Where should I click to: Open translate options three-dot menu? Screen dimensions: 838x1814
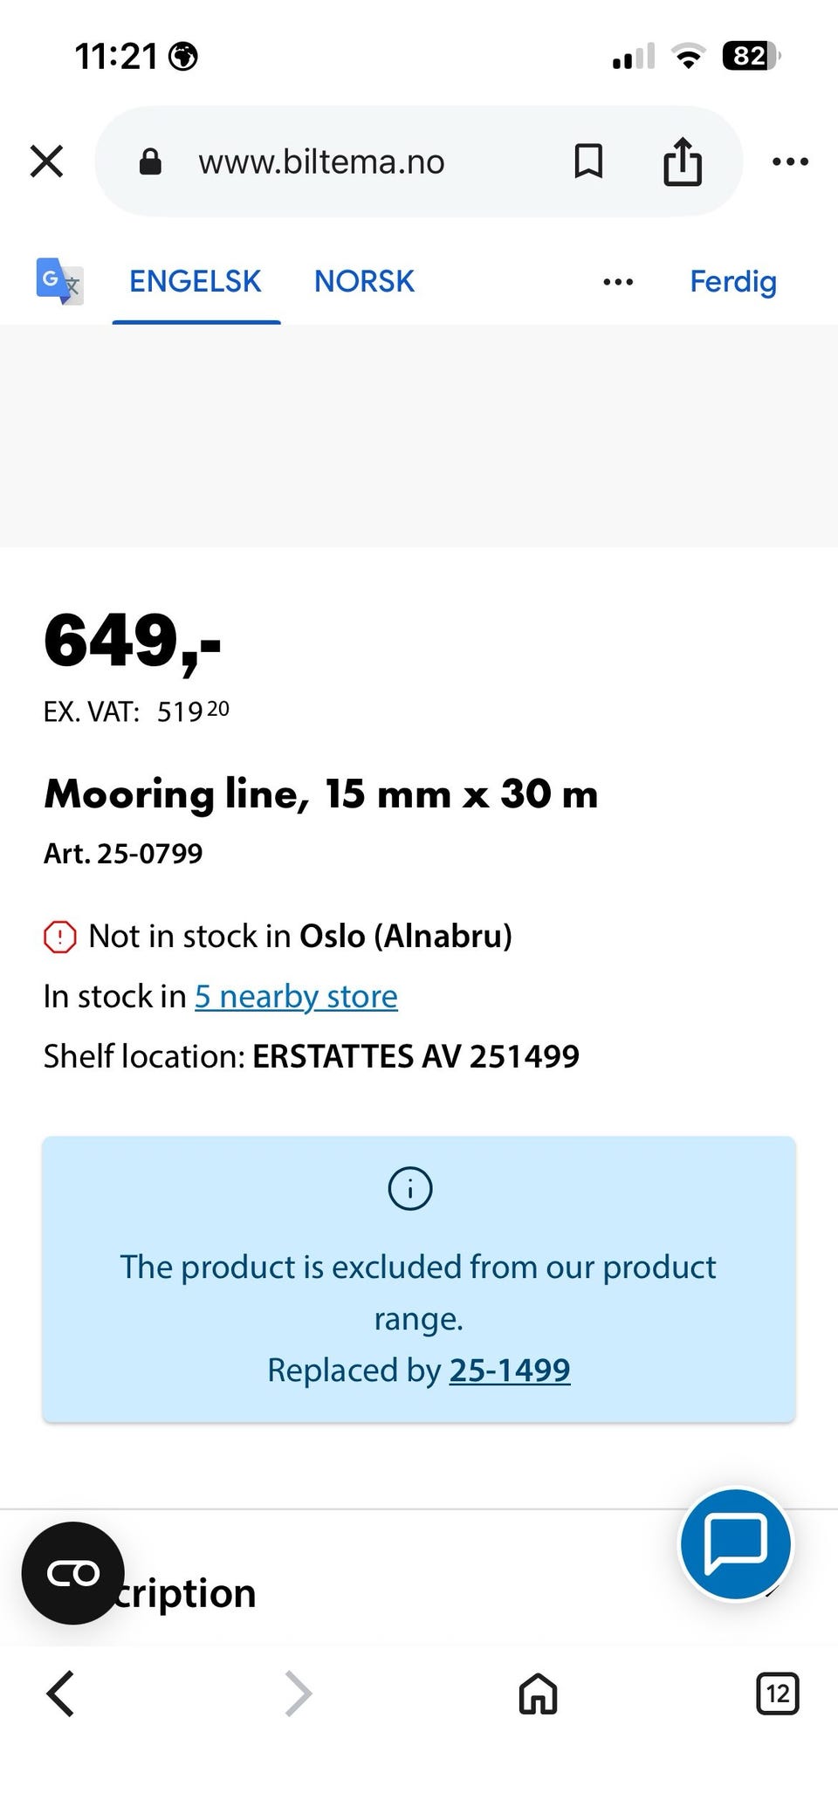(618, 282)
